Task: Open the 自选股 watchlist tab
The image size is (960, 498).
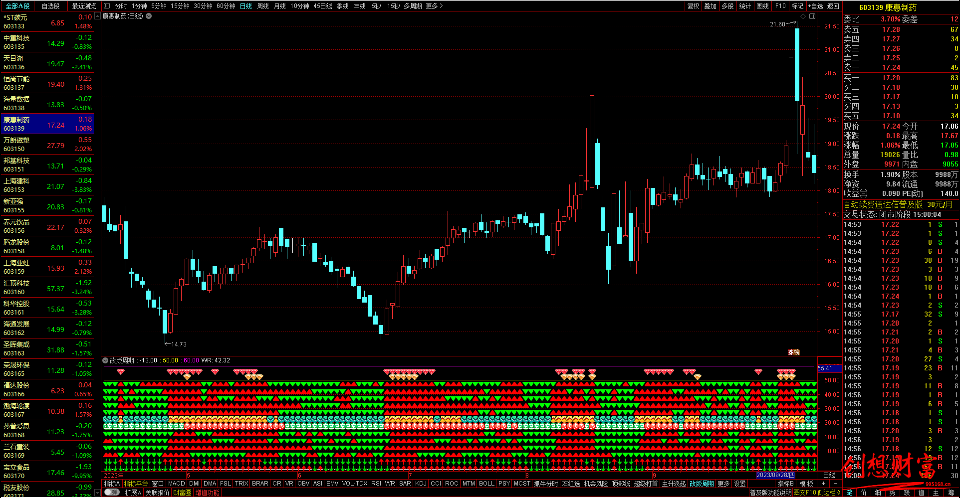Action: click(50, 6)
